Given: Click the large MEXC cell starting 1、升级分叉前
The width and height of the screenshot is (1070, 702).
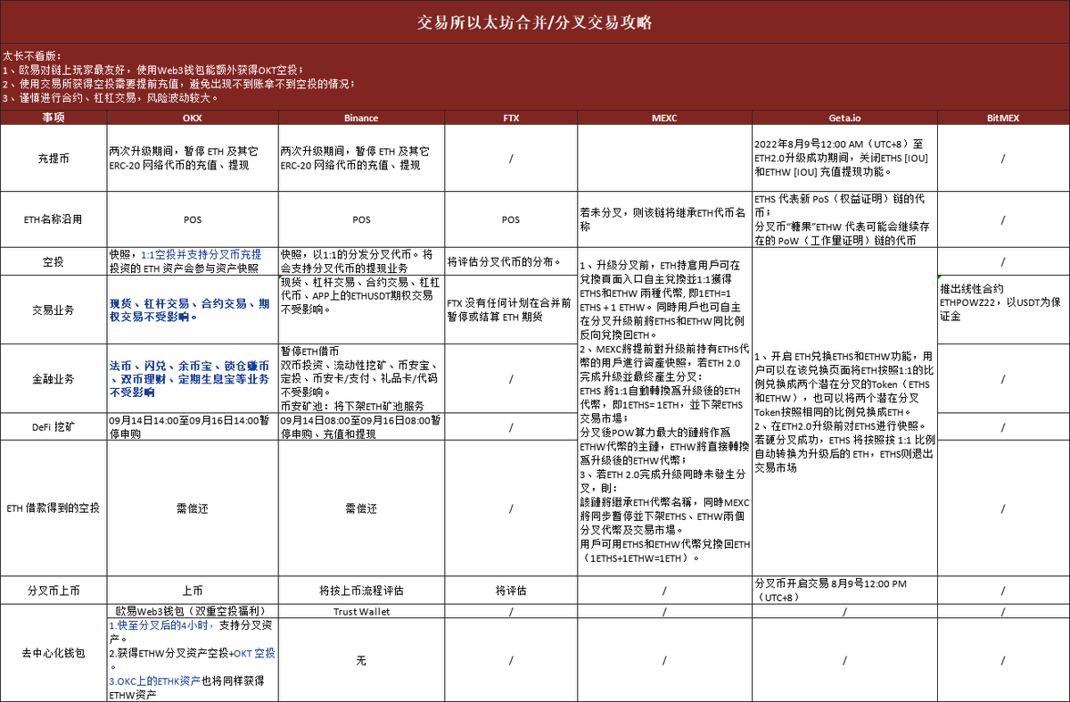Looking at the screenshot, I should [664, 413].
